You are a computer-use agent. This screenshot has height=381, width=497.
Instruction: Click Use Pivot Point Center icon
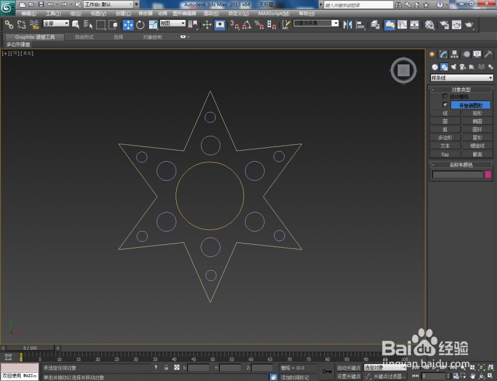tap(192, 24)
